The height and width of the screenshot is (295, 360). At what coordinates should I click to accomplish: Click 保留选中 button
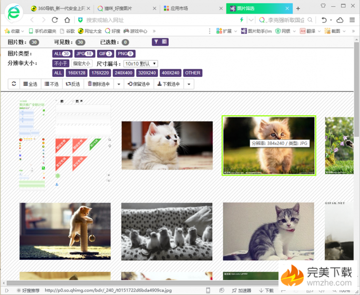pos(139,84)
